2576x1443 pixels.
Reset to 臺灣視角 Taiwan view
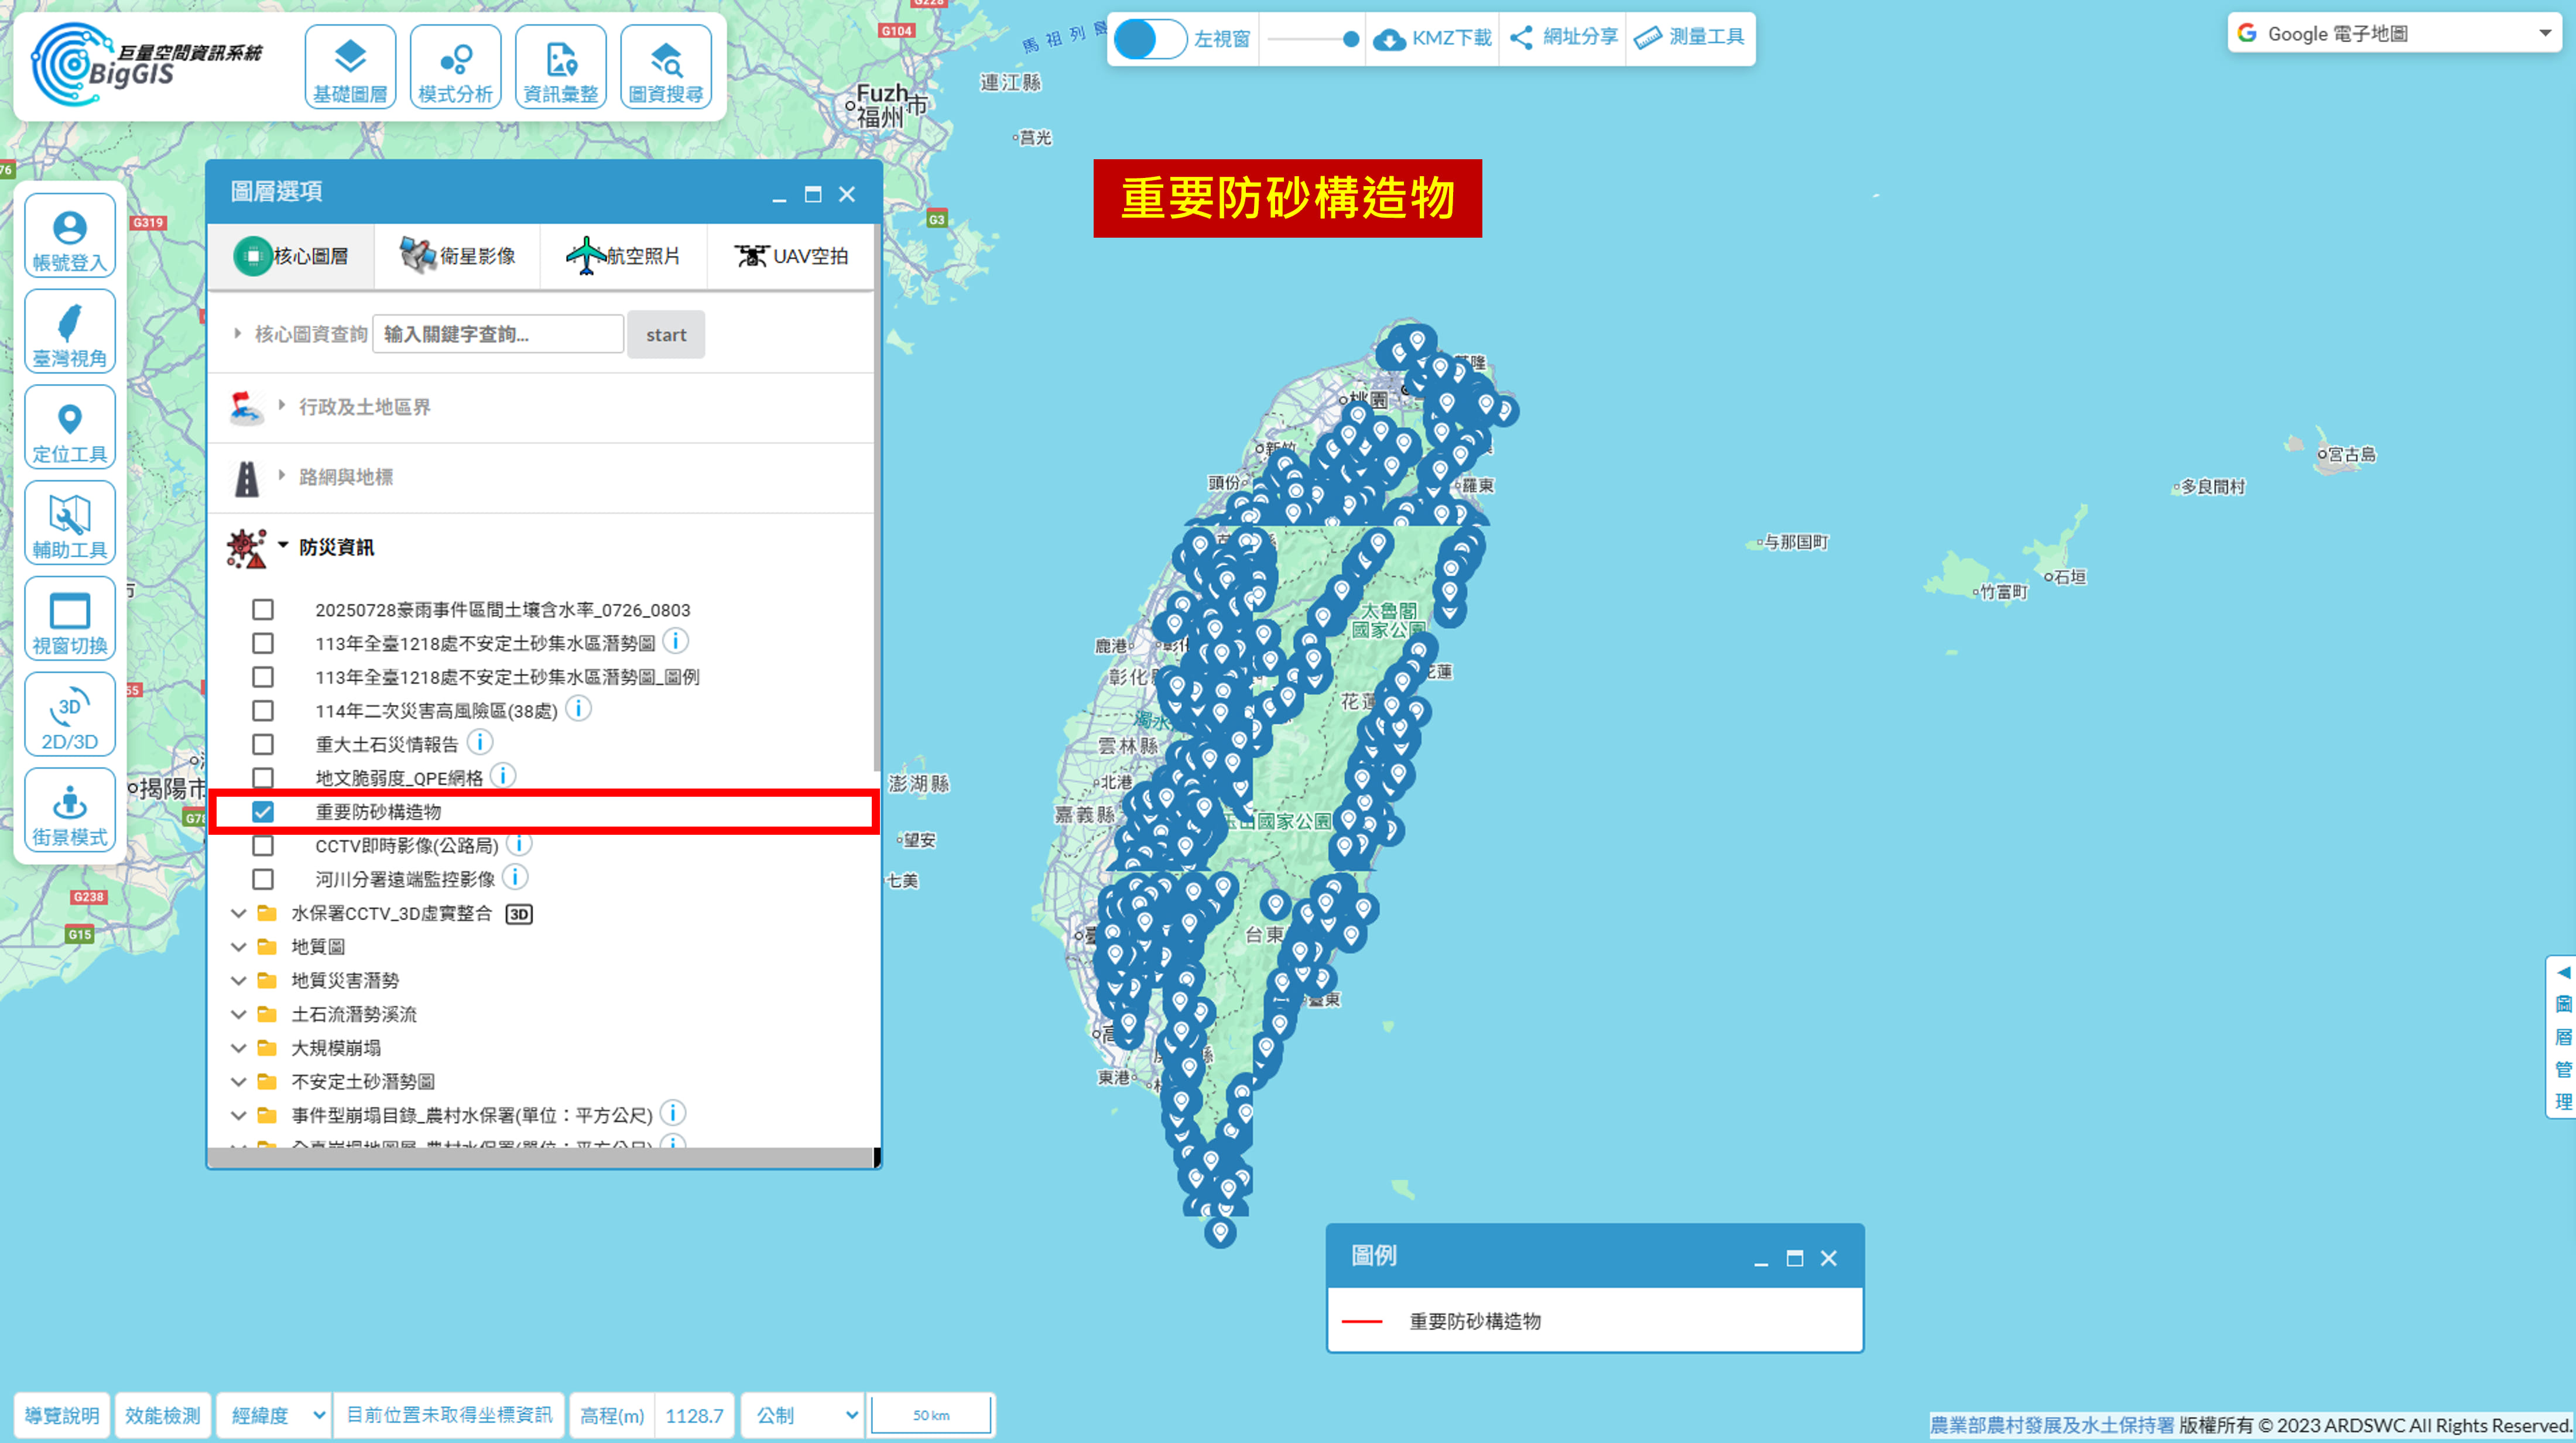point(70,332)
